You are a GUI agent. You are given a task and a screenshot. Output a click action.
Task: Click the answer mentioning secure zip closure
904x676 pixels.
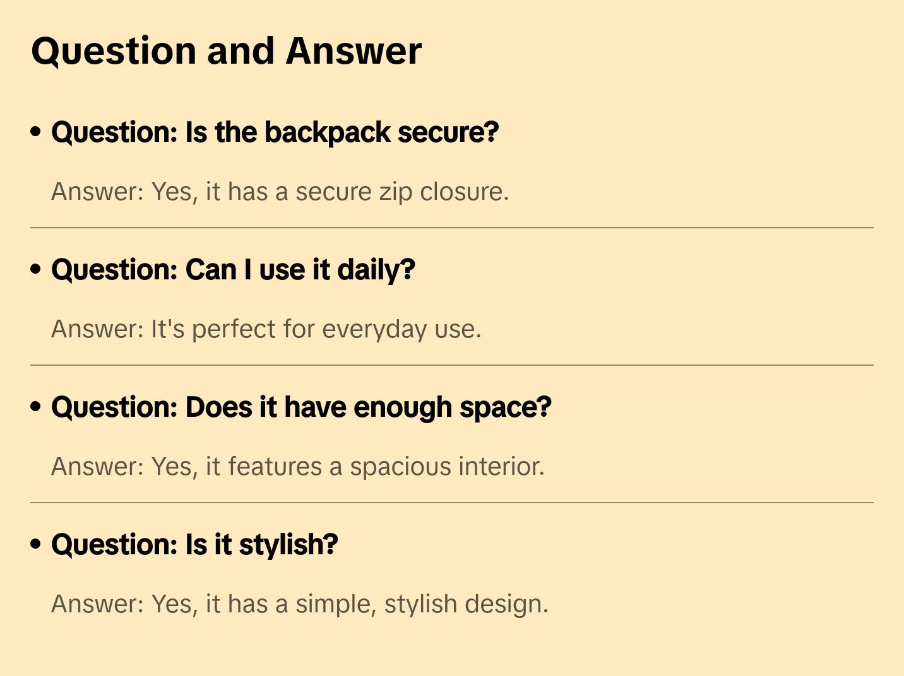coord(280,192)
